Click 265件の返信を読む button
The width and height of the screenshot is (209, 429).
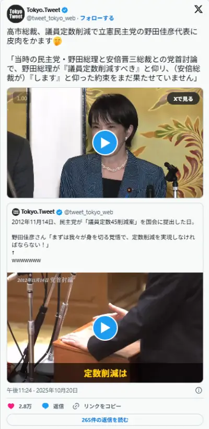(105, 420)
